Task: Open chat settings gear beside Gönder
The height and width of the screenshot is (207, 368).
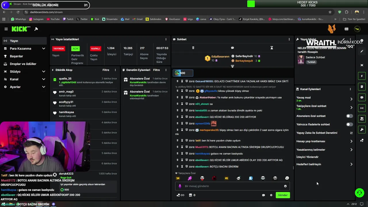Action: [271, 195]
